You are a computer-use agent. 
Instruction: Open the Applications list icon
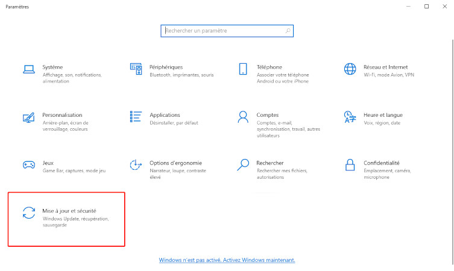136,117
